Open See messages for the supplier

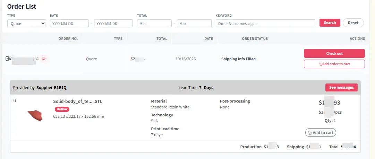(341, 87)
